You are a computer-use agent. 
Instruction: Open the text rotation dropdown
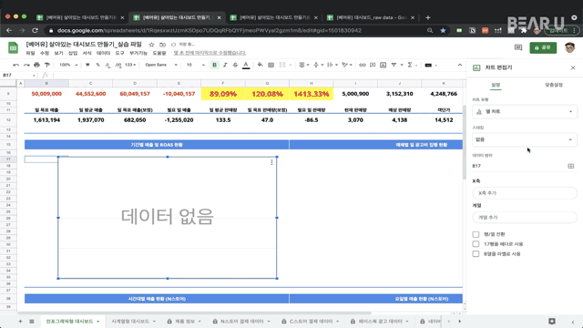[x=346, y=65]
